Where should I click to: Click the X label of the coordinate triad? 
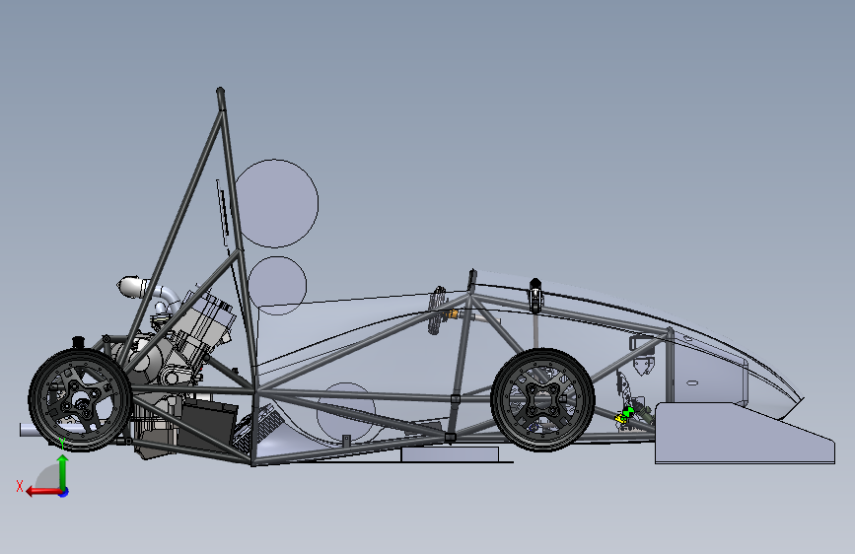pyautogui.click(x=20, y=486)
